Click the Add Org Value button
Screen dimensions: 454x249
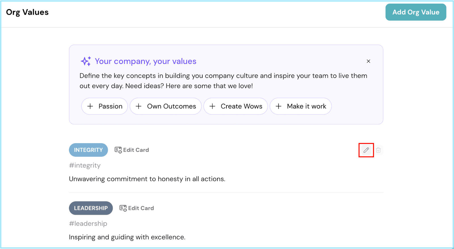click(x=415, y=12)
